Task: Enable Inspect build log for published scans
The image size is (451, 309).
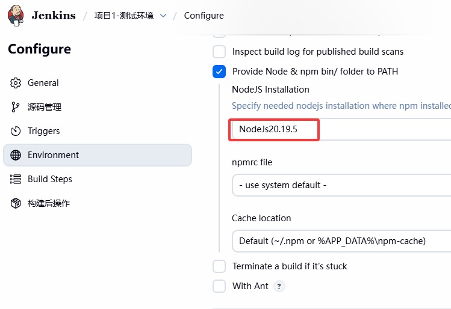Action: 219,52
